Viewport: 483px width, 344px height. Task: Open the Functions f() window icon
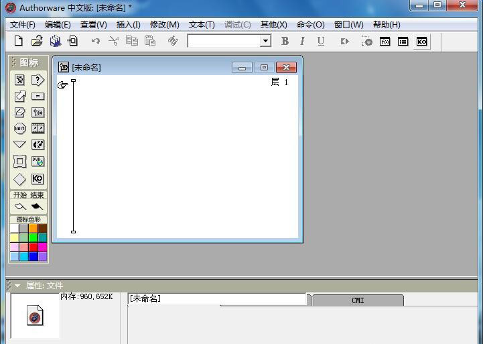385,42
